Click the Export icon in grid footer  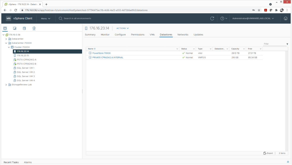(265, 153)
